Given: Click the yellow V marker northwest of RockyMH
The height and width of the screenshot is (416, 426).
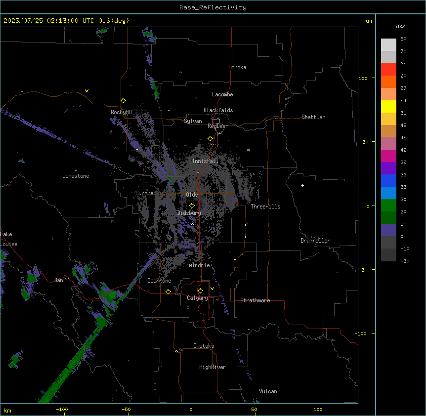Looking at the screenshot, I should [86, 91].
